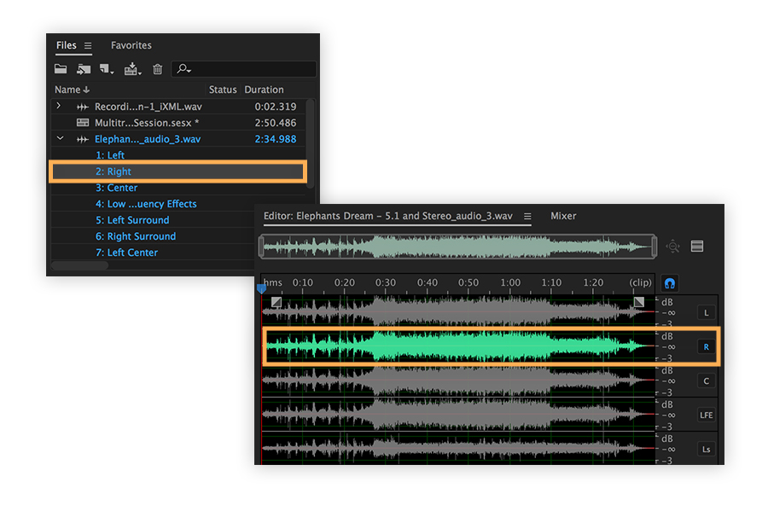Switch to the Mixer tab
This screenshot has height=517, width=768.
click(562, 216)
